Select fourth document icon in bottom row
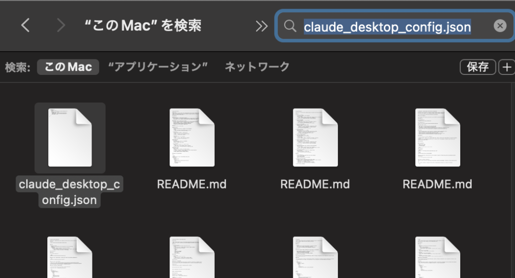This screenshot has width=515, height=278. [x=438, y=257]
